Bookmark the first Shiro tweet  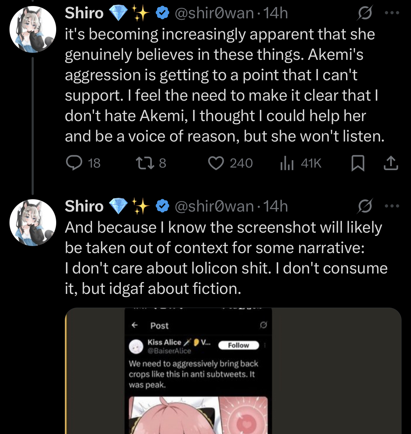[x=358, y=163]
